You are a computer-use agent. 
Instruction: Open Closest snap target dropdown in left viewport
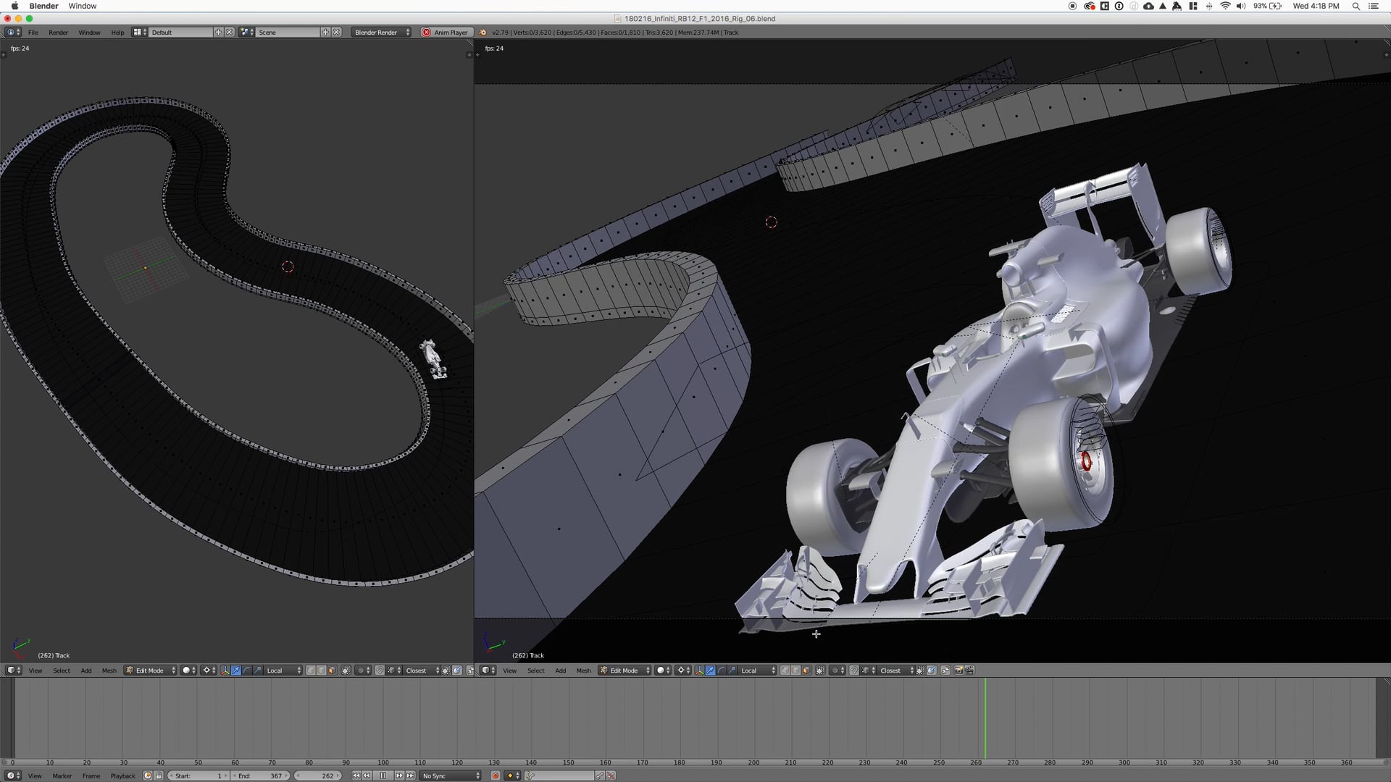[x=422, y=670]
